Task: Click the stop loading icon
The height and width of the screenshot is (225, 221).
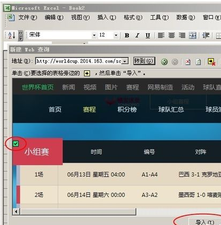Action: (x=188, y=62)
